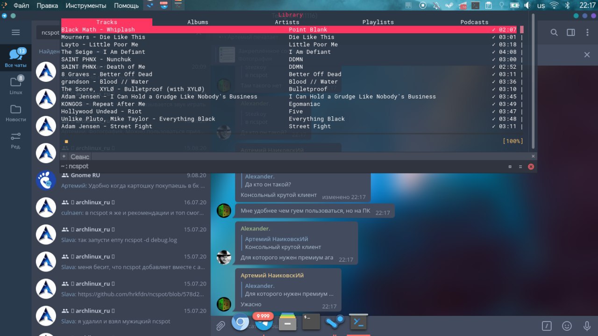598x336 pixels.
Task: Switch to the ncspot Playlists tab
Action: pyautogui.click(x=378, y=22)
